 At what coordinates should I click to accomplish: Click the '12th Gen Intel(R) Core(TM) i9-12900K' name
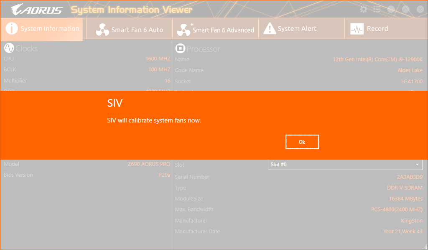tap(377, 59)
